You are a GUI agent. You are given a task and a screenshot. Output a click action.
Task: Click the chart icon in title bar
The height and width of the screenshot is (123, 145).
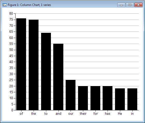5,5
